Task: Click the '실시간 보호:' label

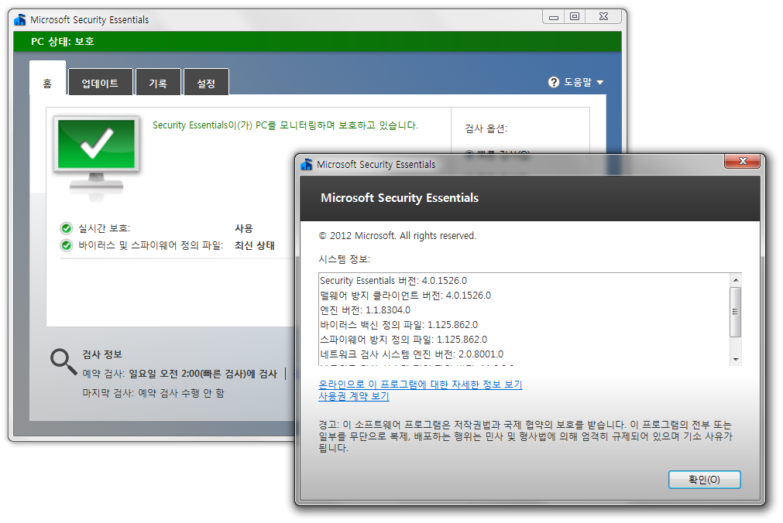Action: point(104,228)
